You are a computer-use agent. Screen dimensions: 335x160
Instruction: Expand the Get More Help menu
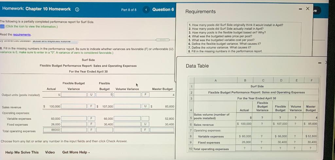76,152
